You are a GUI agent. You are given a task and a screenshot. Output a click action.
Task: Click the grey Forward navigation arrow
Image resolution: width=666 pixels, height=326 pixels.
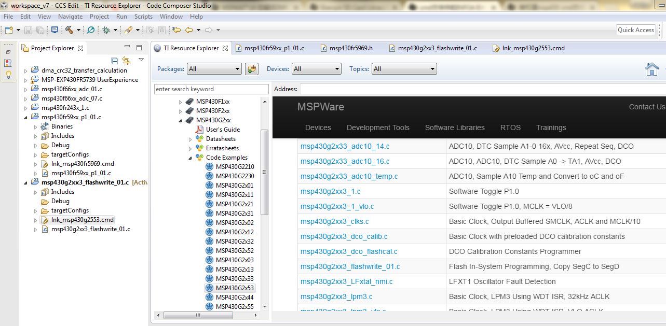coord(209,30)
